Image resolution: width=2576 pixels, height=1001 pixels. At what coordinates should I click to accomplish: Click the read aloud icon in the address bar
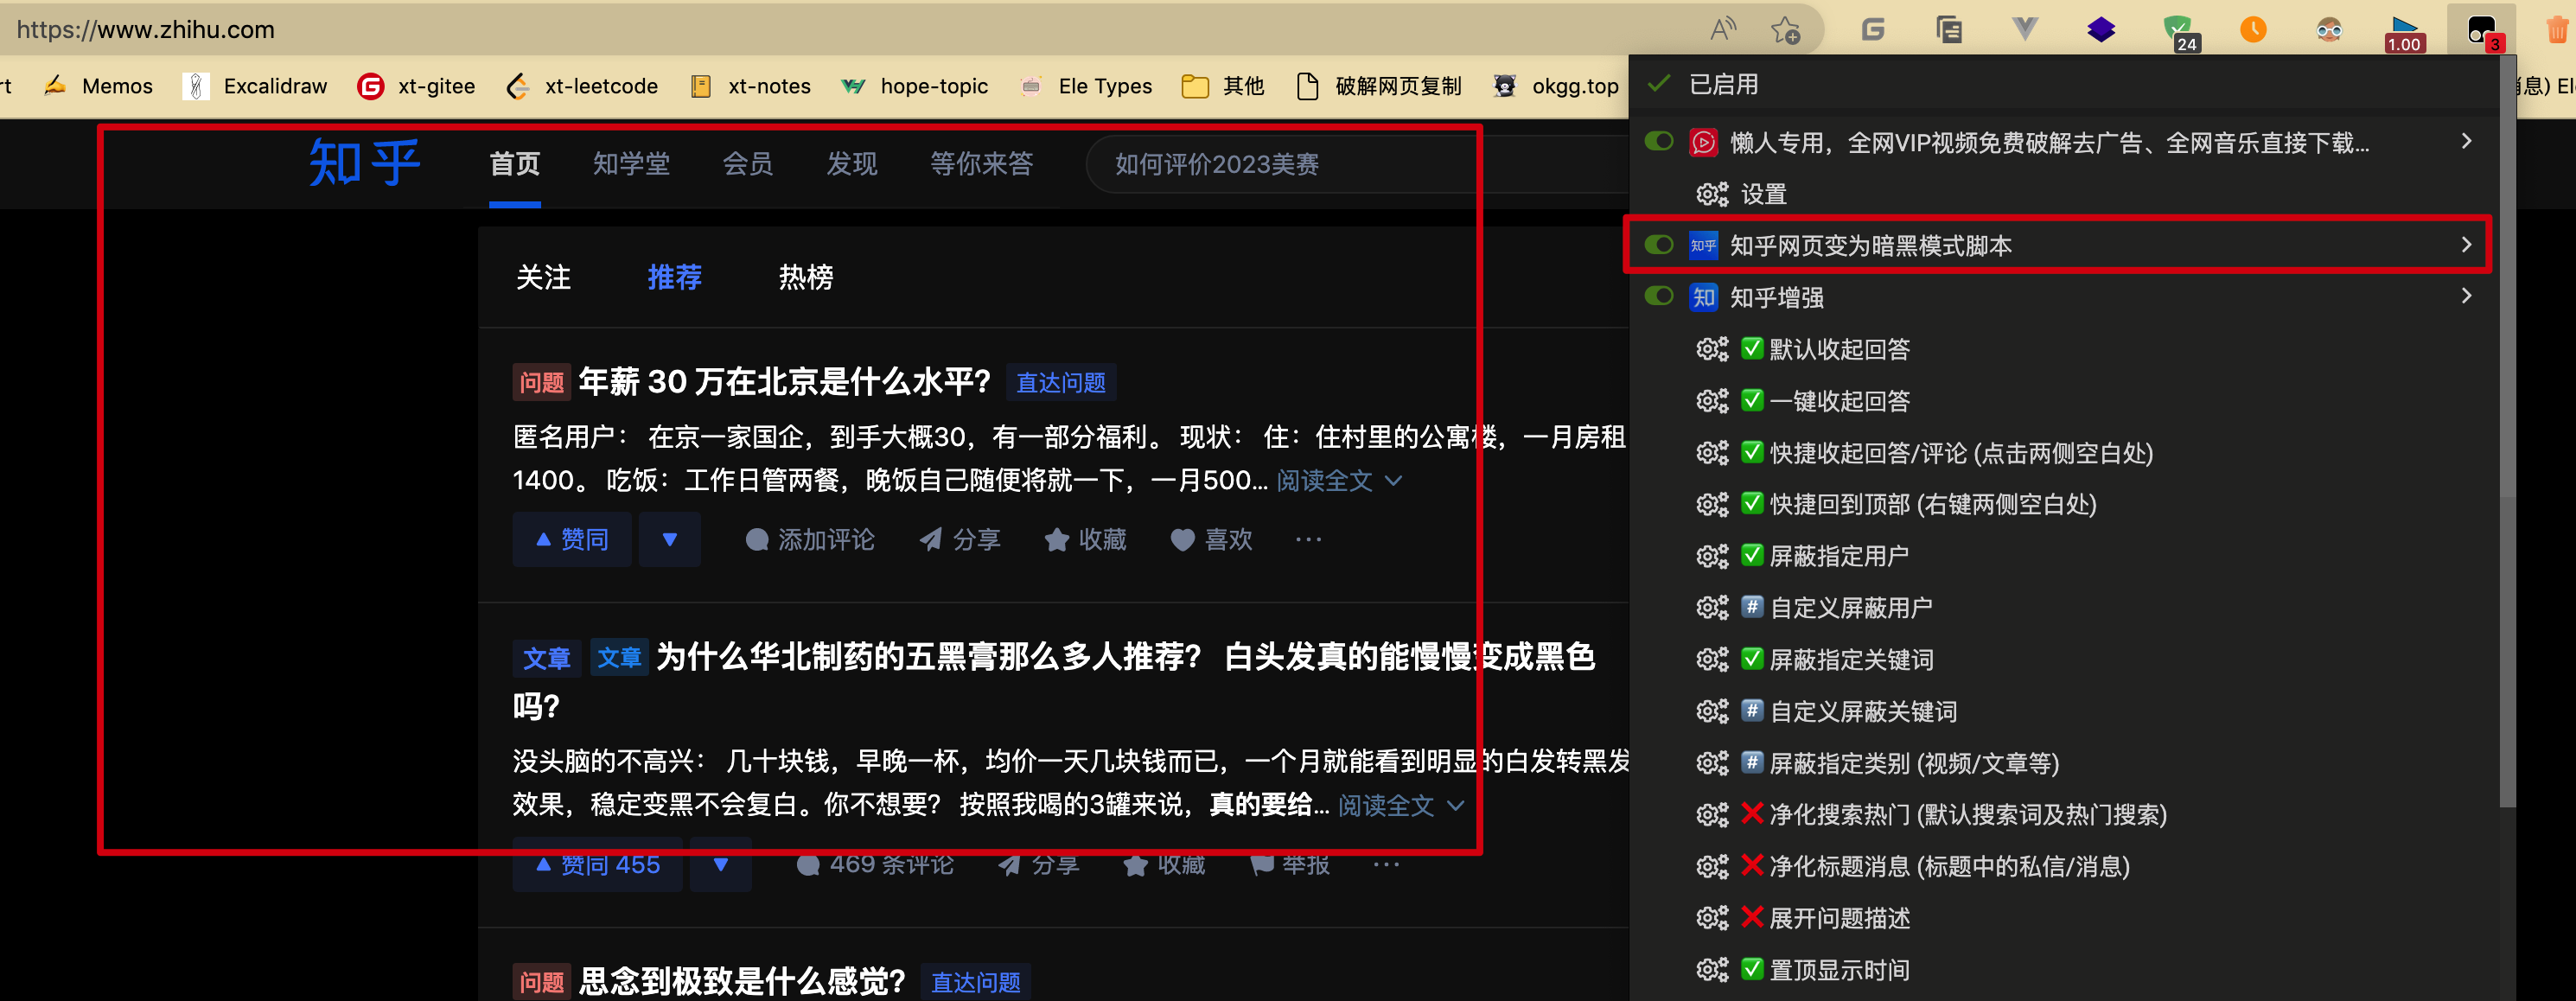click(x=1723, y=30)
